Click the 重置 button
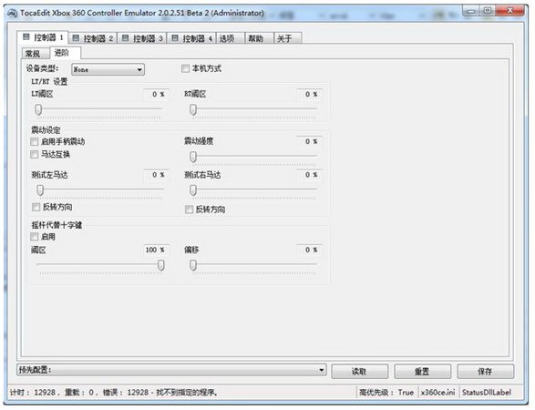 pos(422,371)
